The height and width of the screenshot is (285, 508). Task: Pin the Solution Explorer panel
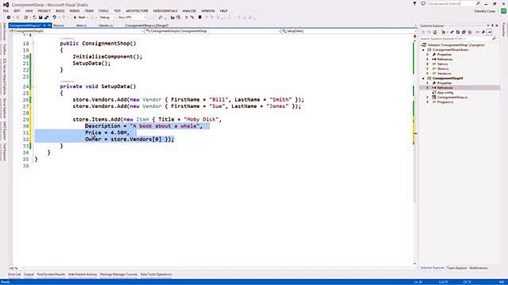(493, 26)
